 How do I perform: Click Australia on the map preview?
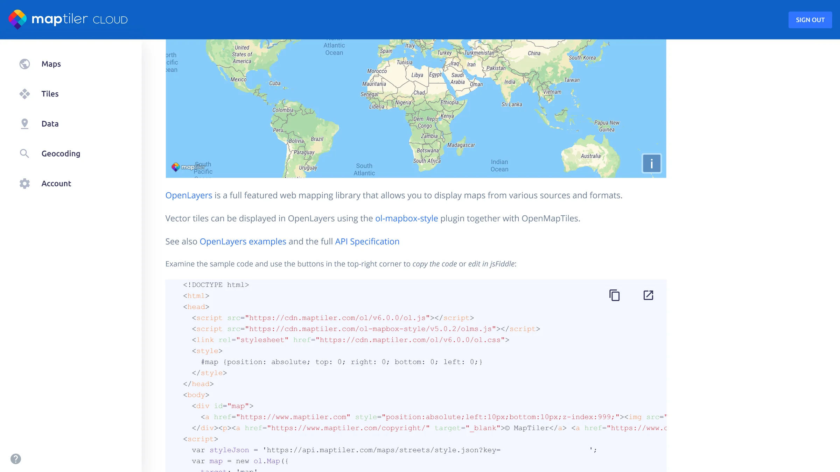click(590, 156)
